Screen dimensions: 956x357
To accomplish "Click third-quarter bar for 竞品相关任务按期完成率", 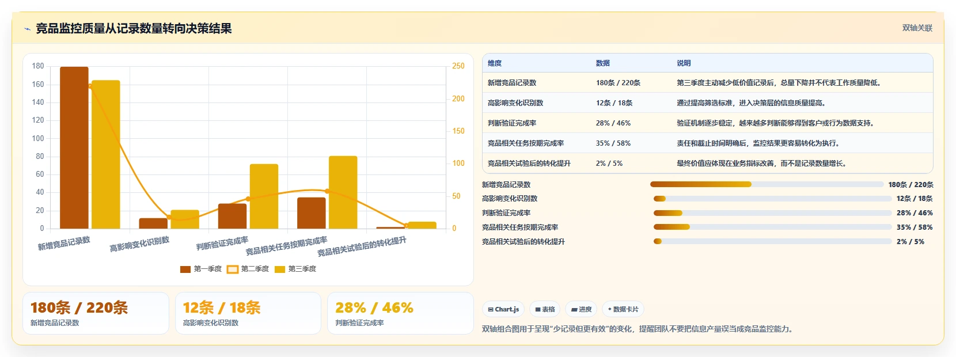I will [x=343, y=192].
